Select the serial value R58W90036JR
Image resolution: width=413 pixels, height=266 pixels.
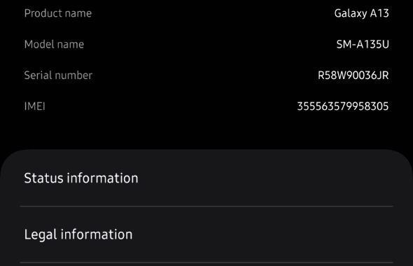point(353,76)
